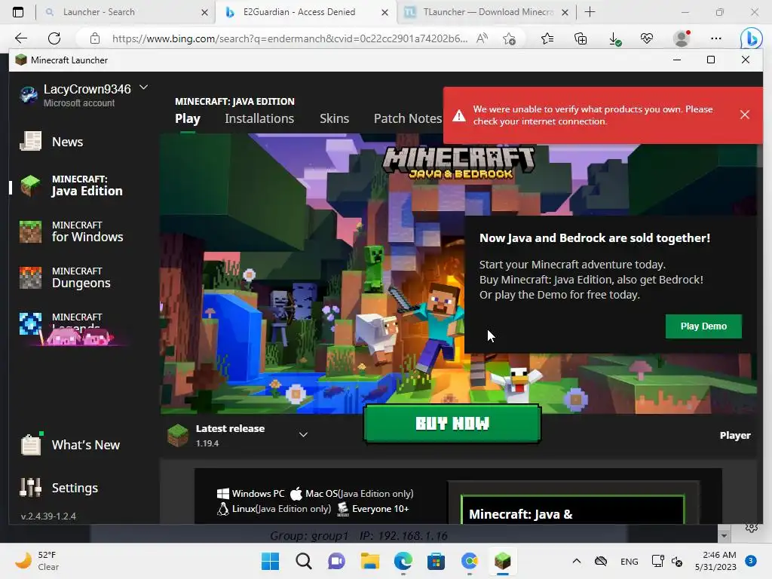Click the green BUY NOW button

452,424
